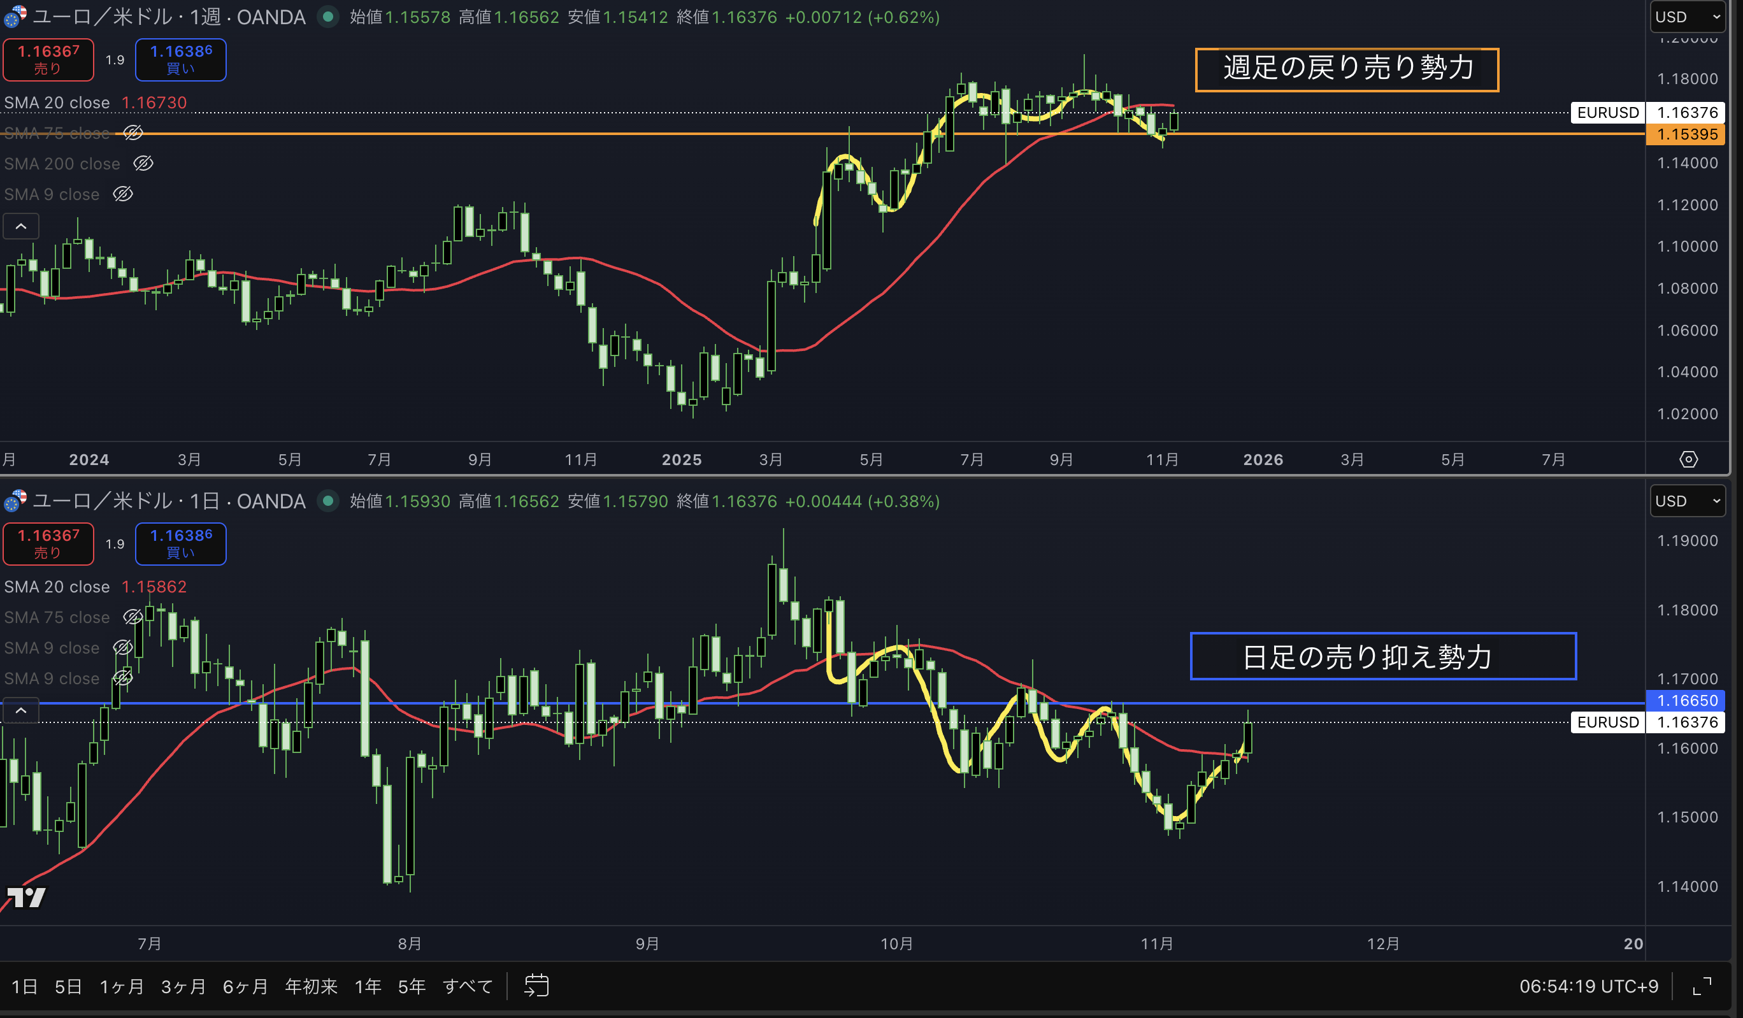Screen dimensions: 1743x1018
Task: Show hidden SMA 75 in daily chart
Action: (x=133, y=617)
